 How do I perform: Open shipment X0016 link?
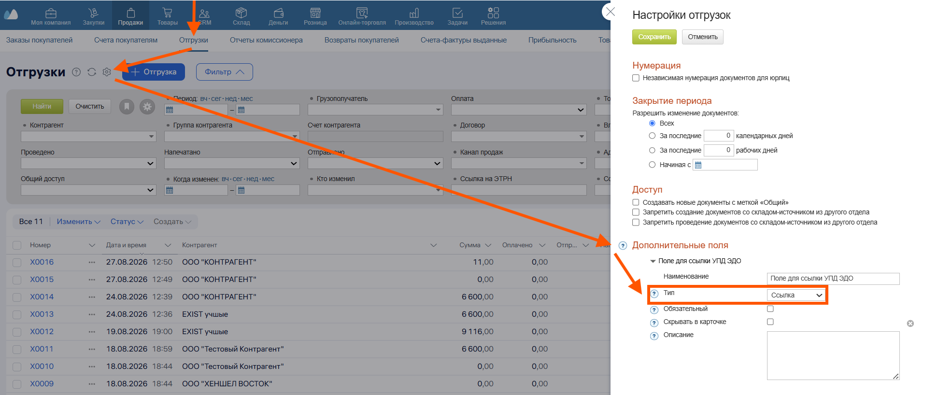click(x=42, y=262)
